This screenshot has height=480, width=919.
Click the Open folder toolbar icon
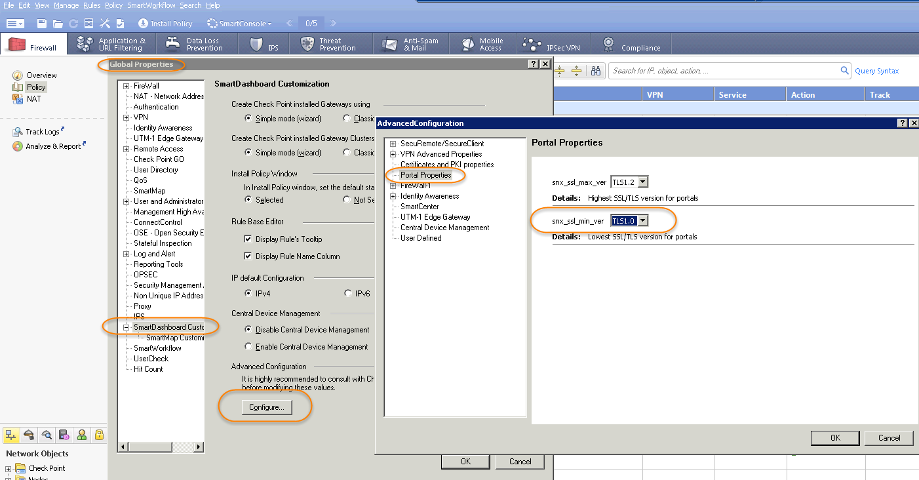coord(58,24)
